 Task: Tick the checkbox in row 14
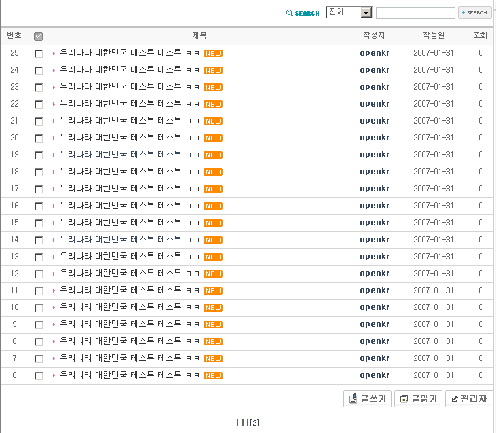point(39,240)
